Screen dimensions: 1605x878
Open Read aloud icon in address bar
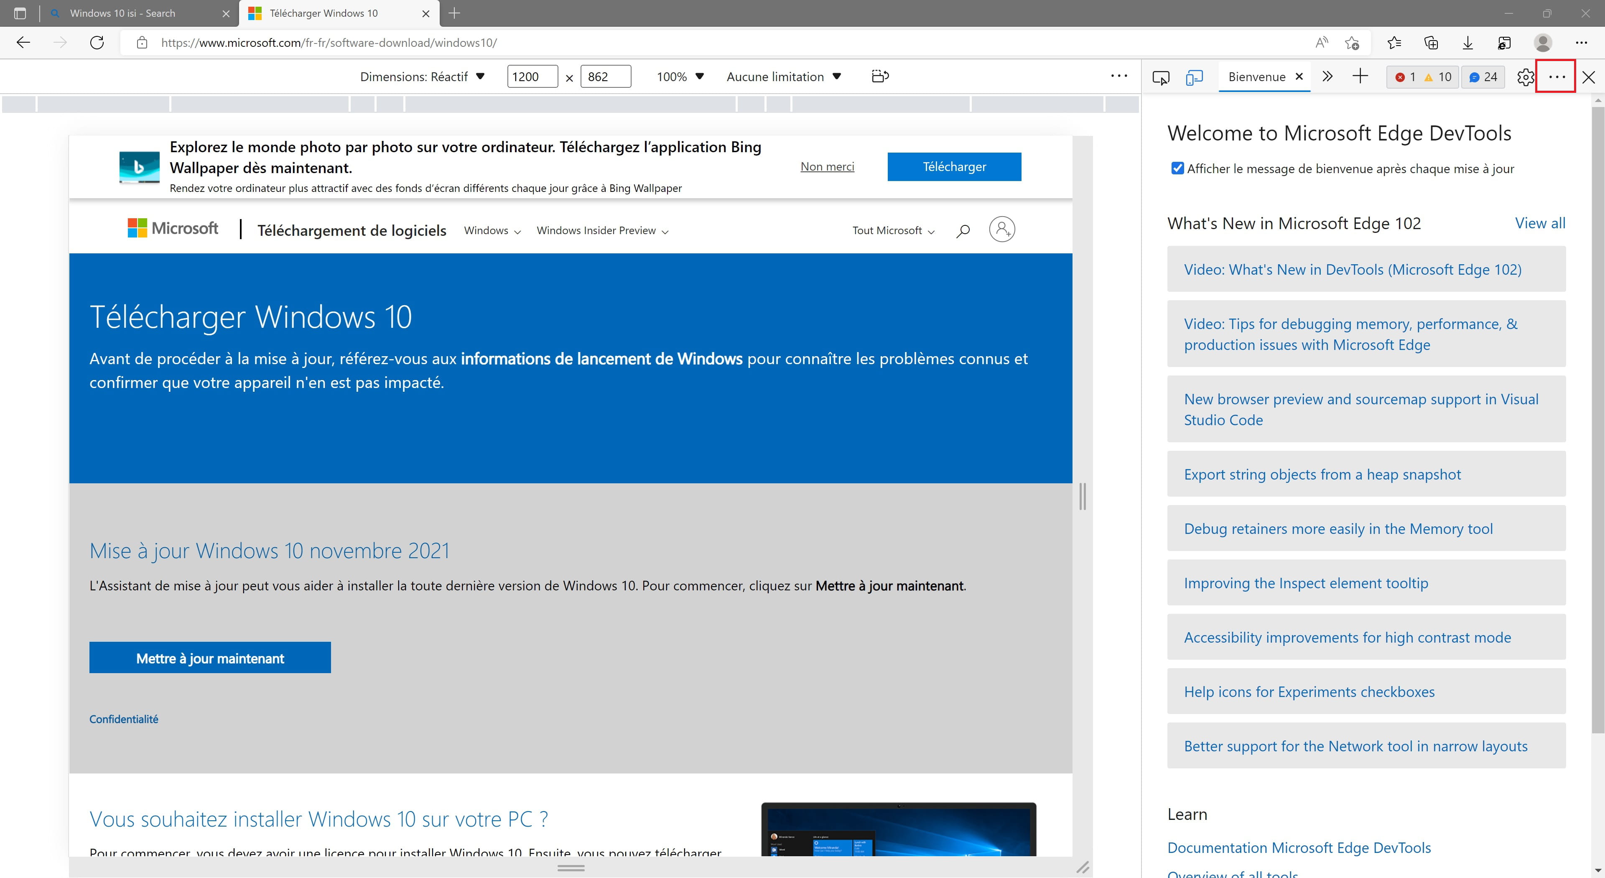pyautogui.click(x=1321, y=42)
